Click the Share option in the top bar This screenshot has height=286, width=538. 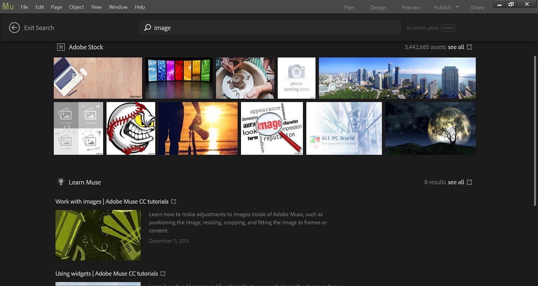tap(477, 7)
